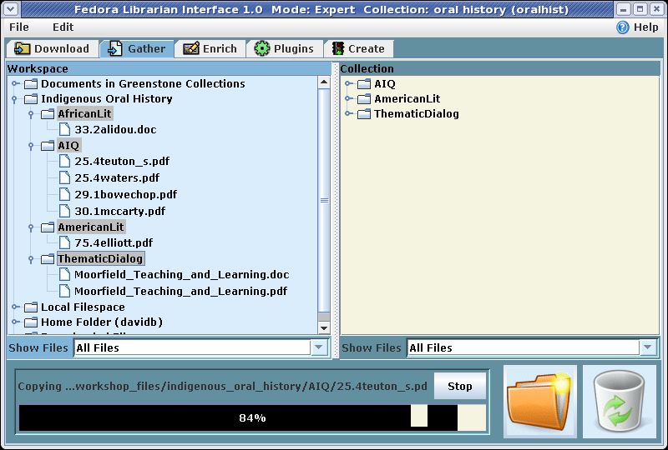Stop the file copying operation

(460, 386)
